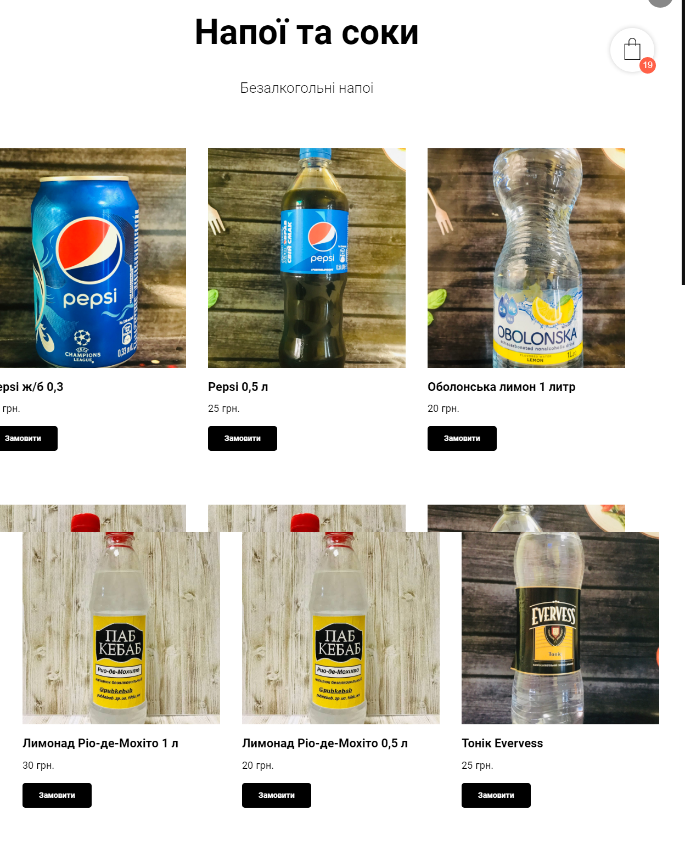Open the second Паб Кебаб lemonade image

(341, 628)
